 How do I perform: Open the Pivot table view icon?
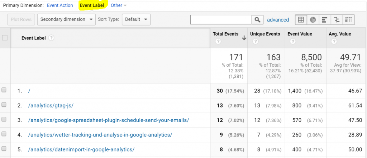[348, 20]
